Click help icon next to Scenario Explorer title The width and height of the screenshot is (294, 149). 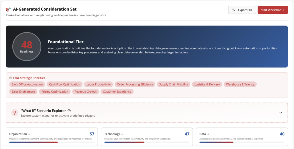(x=69, y=111)
